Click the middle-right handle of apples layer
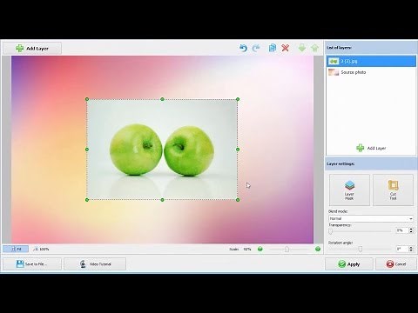Screen dimensions: 418x313 238,150
